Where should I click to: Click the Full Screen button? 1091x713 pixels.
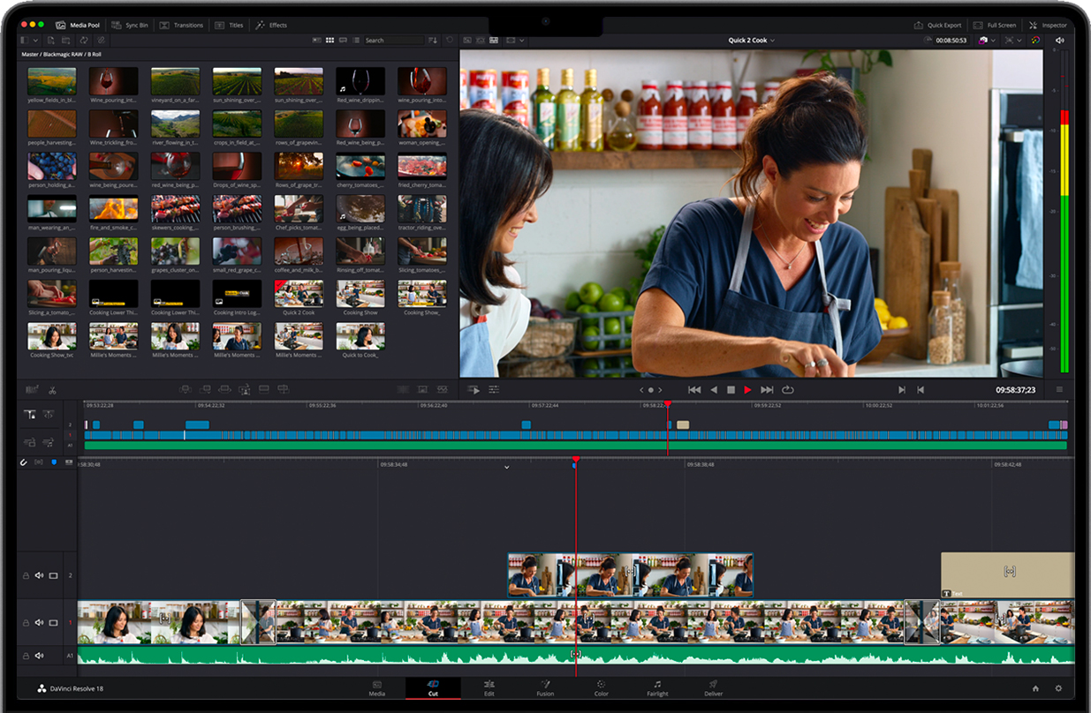[x=995, y=26]
